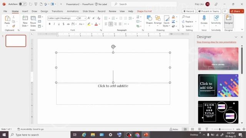Toggle Italic formatting
Screen dimensions: 246x138
click(54, 24)
